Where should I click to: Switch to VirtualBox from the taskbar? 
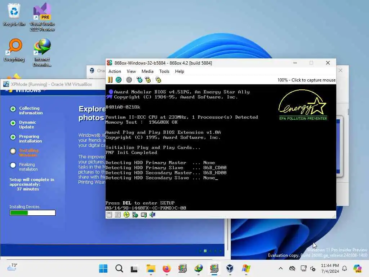coord(230,268)
